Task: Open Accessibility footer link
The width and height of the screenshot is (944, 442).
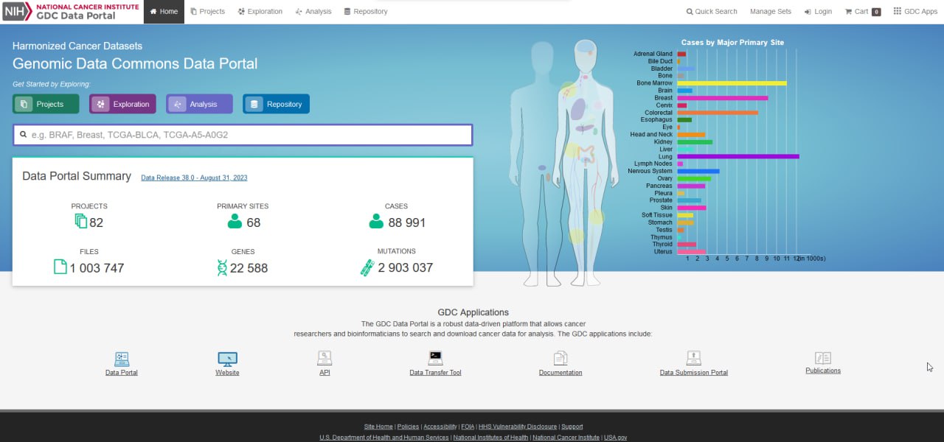Action: point(440,427)
